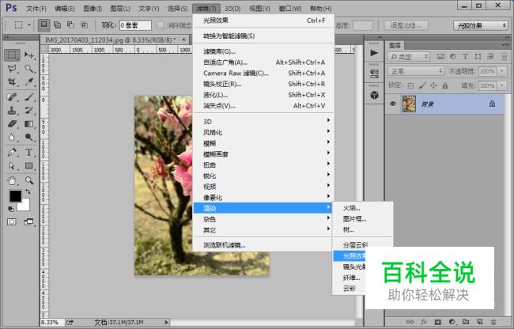Select the Crop tool
Viewport: 514px width, 329px height.
pyautogui.click(x=12, y=82)
